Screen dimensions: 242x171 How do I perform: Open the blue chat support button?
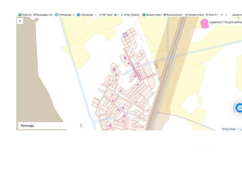(x=239, y=108)
